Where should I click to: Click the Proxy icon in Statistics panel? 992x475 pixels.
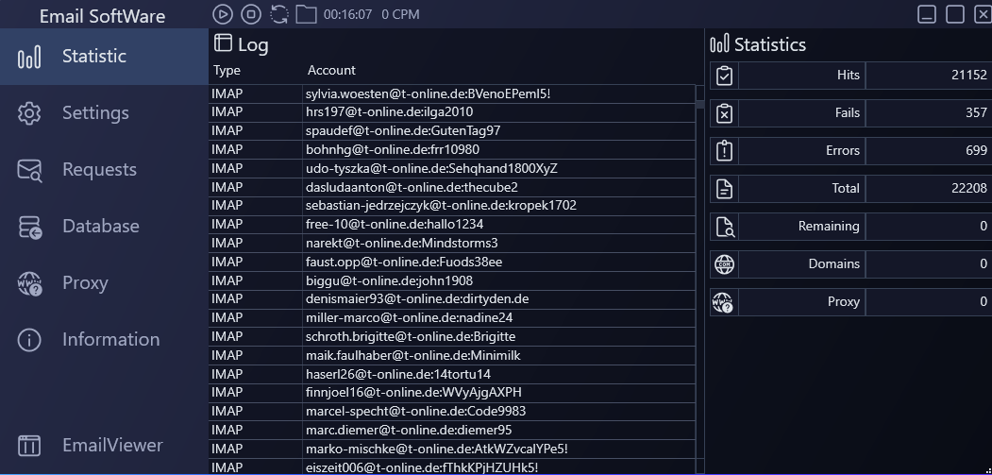tap(724, 302)
